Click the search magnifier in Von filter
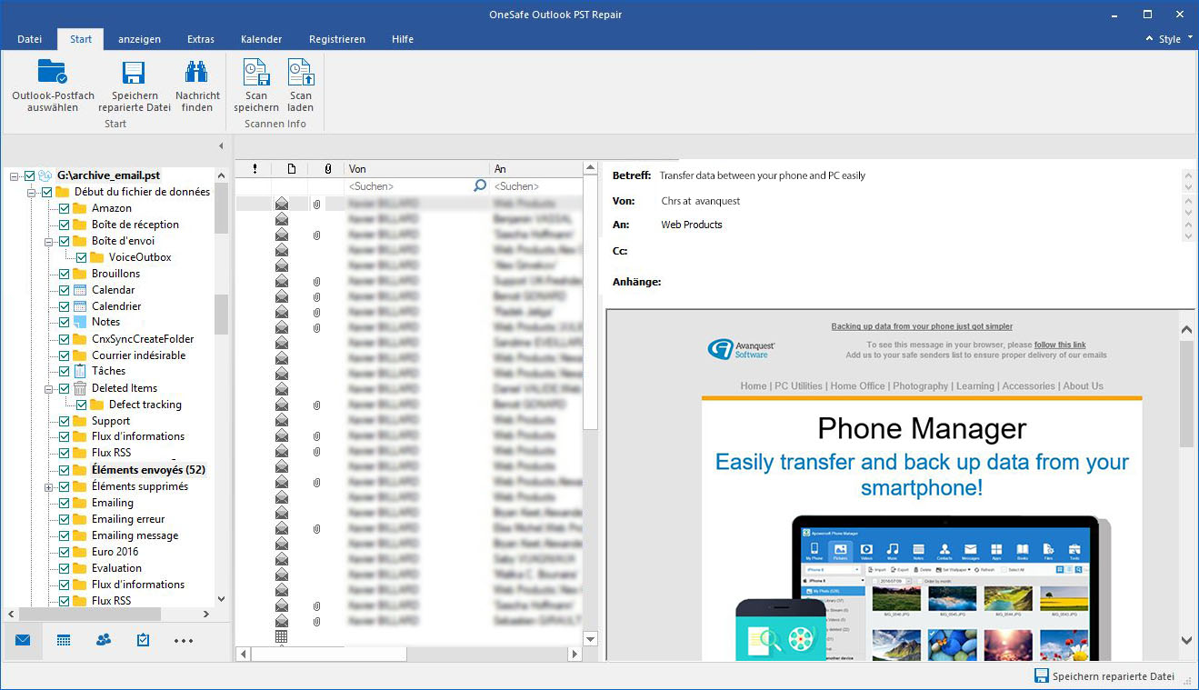 click(x=480, y=185)
